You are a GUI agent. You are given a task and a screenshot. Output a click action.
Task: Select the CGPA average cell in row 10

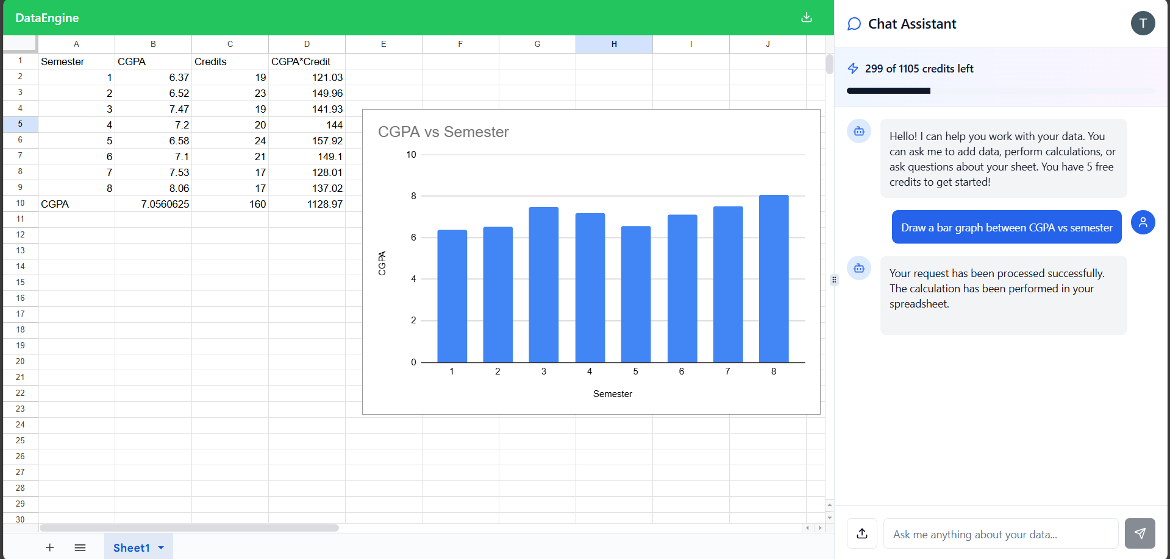point(153,203)
